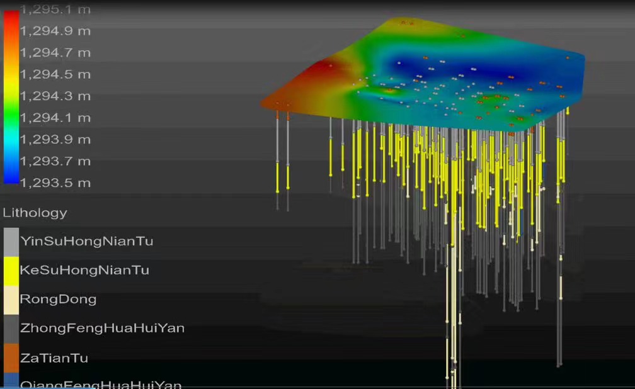635x389 pixels.
Task: Click the gray YinSuHongNianTu lithology swatch
Action: coord(11,242)
